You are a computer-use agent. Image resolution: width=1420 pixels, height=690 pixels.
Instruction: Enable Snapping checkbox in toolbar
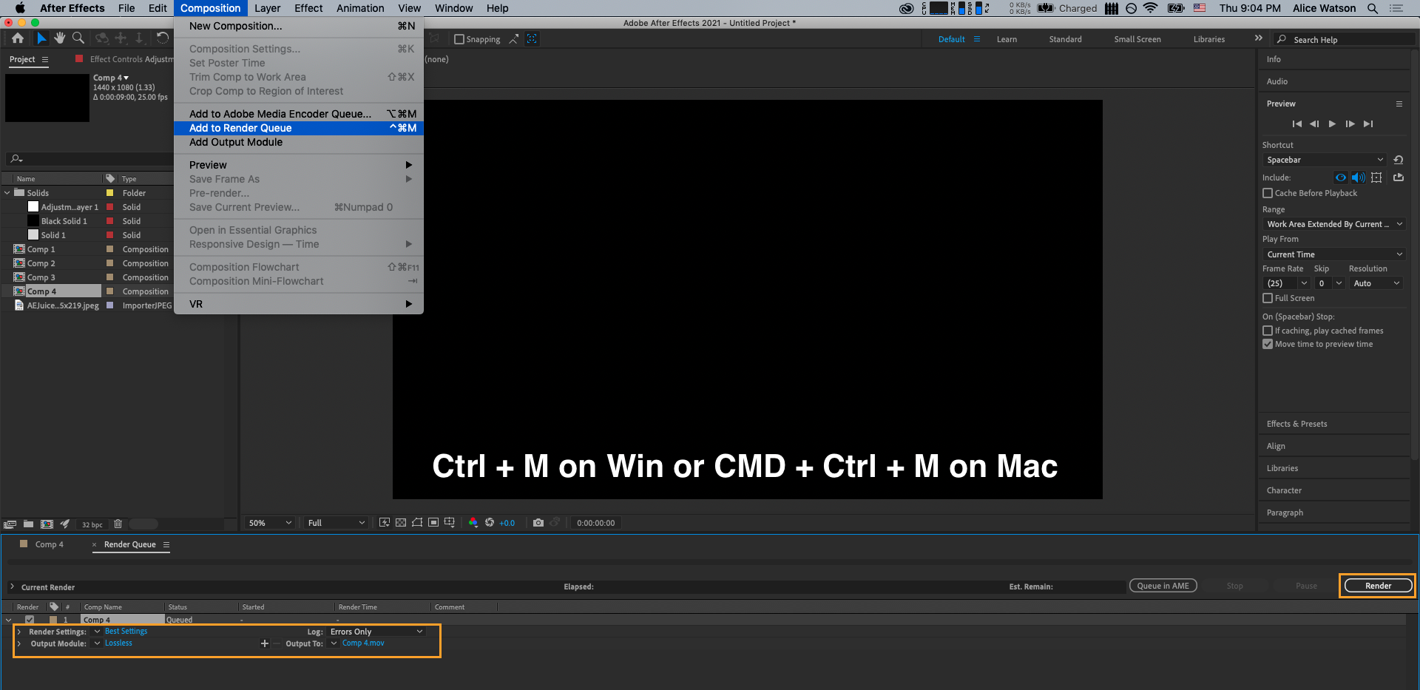459,39
